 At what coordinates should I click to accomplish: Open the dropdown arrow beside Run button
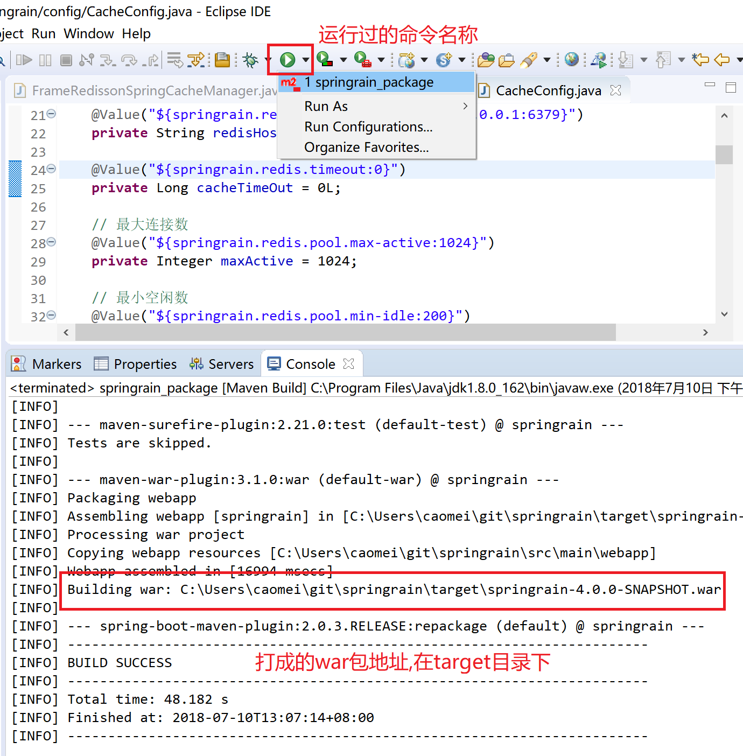pos(305,60)
